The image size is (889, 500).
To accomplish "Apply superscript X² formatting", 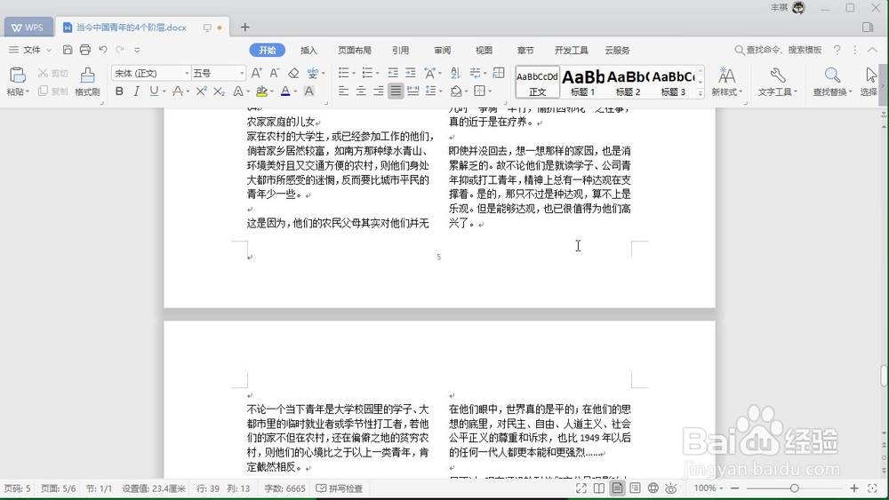I will [201, 91].
